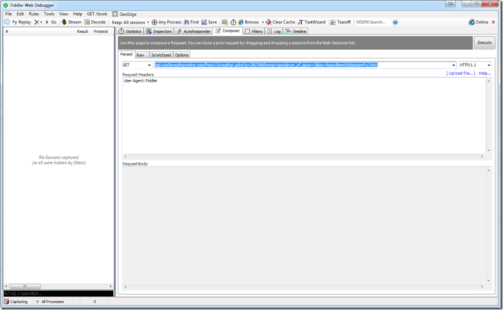Launch Browse with Internet Explorer

pos(248,22)
